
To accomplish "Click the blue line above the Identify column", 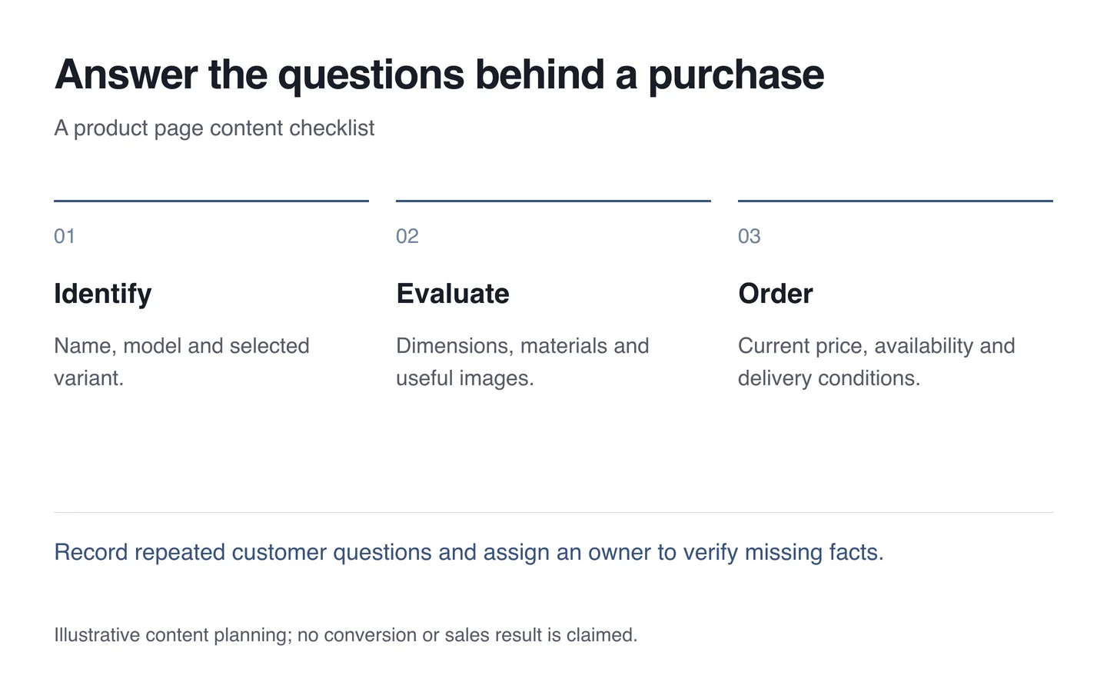I will (211, 201).
